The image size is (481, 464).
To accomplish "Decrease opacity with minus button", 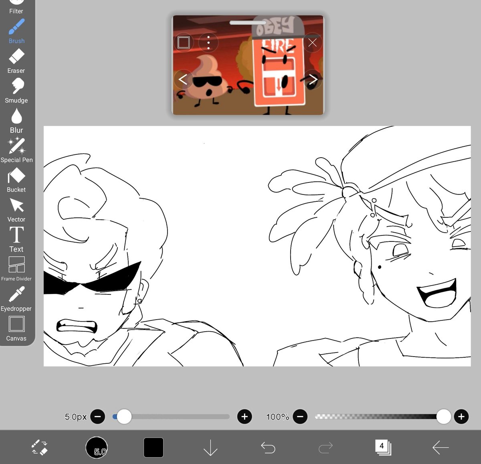I will [x=300, y=417].
